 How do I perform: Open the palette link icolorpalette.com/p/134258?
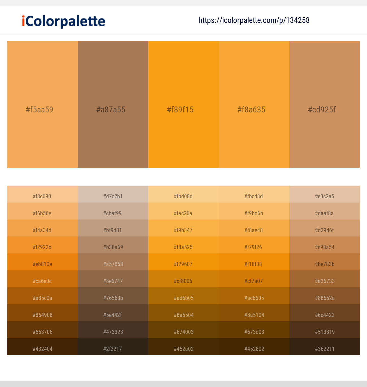[254, 20]
